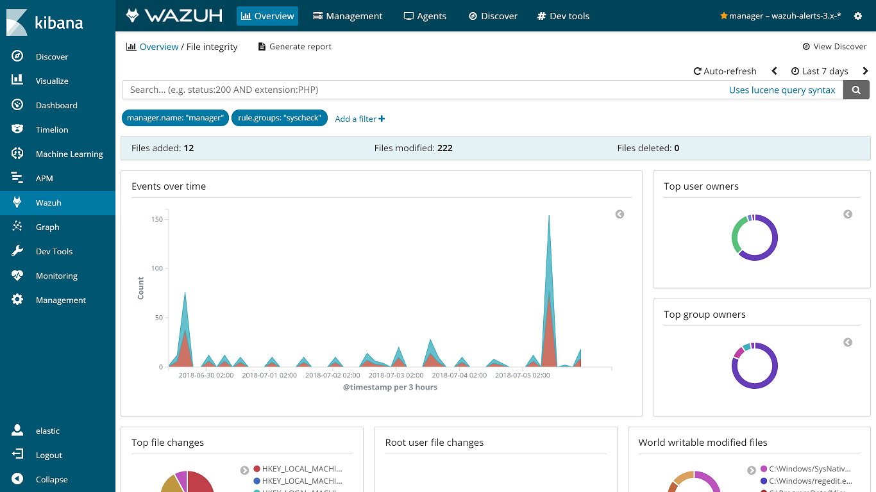
Task: Open the Machine Learning icon
Action: (x=17, y=154)
